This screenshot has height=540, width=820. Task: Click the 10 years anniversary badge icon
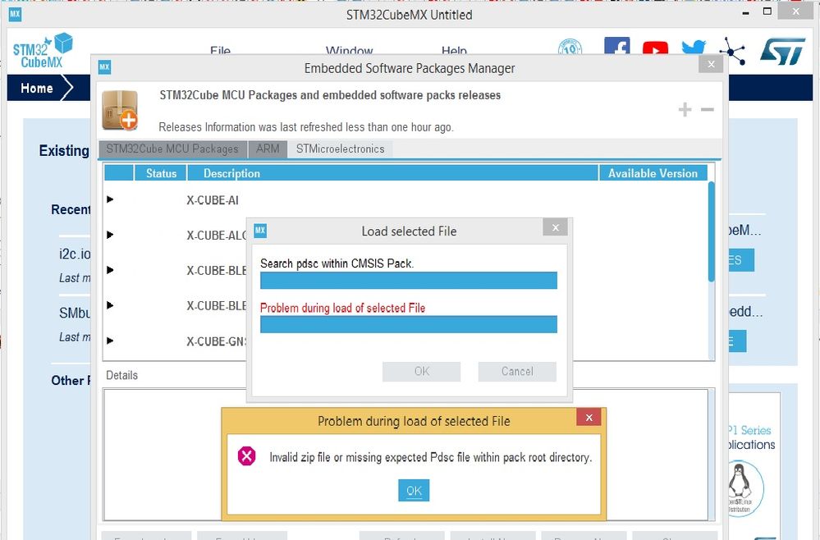(570, 47)
